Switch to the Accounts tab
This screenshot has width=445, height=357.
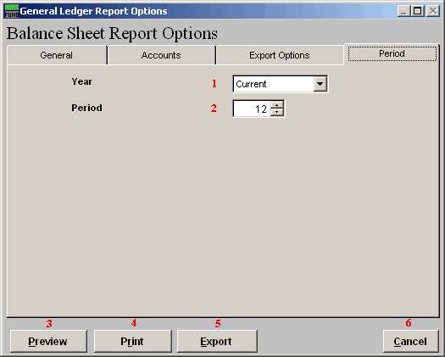point(162,55)
